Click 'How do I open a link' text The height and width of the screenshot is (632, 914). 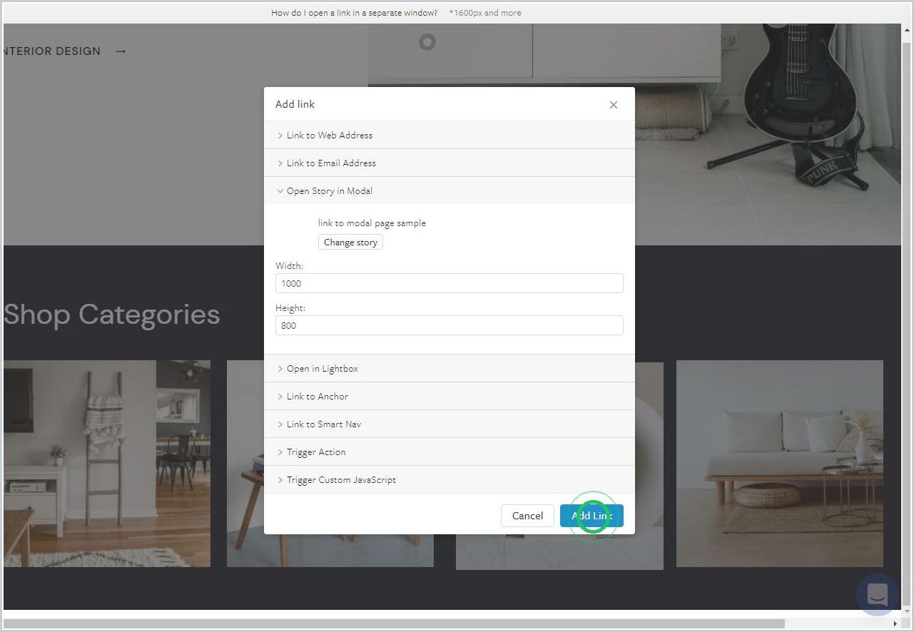coord(354,13)
